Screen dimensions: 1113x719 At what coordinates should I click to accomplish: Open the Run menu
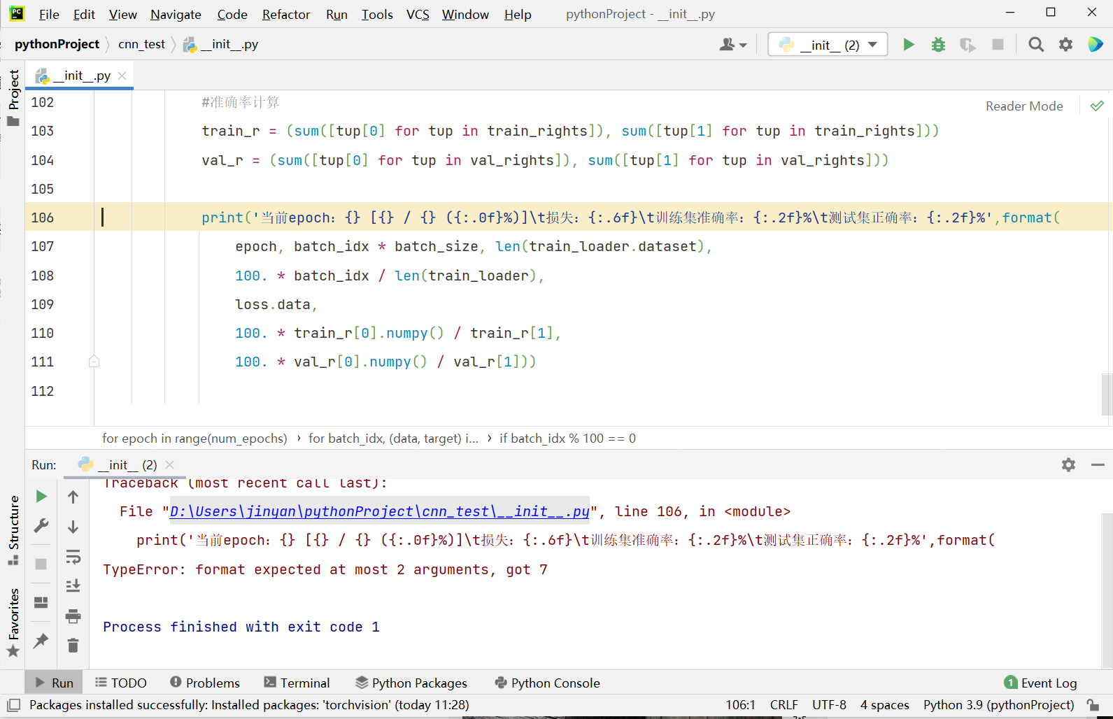pyautogui.click(x=336, y=14)
